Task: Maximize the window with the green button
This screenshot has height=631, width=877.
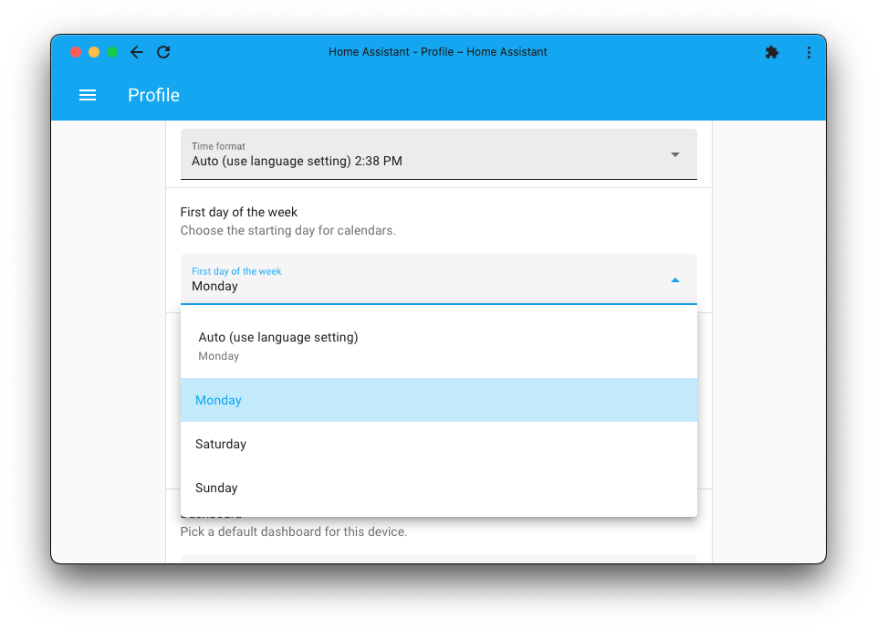Action: pos(112,52)
